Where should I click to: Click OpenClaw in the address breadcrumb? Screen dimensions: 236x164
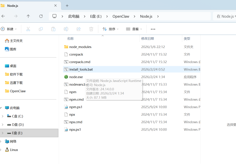coord(121,16)
